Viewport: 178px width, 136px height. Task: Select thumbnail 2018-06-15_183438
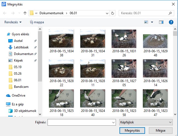[x=61, y=39]
